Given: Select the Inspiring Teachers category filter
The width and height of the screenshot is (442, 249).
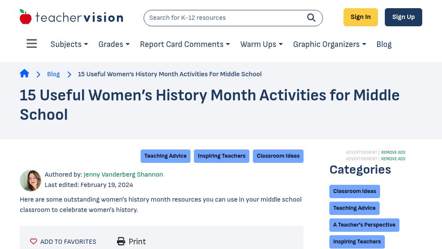Looking at the screenshot, I should pyautogui.click(x=357, y=242).
